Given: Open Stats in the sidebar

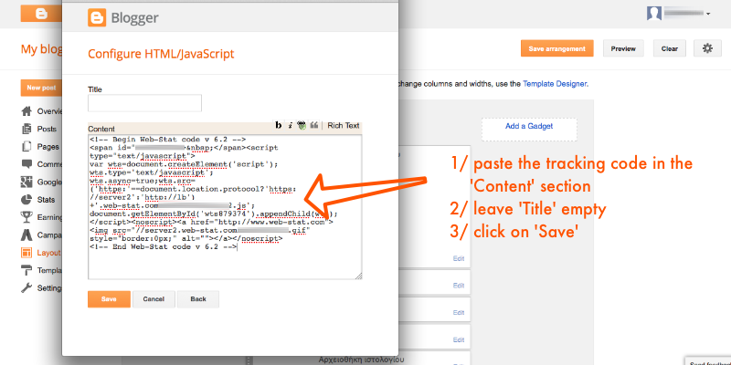Looking at the screenshot, I should 38,200.
